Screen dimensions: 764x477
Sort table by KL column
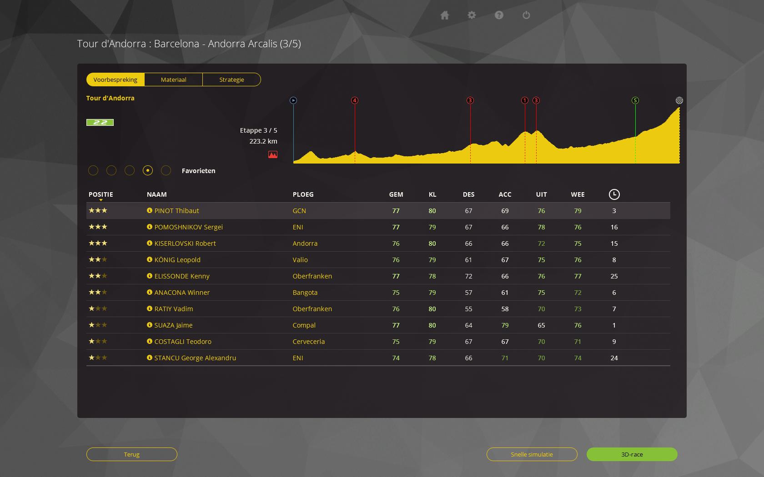(x=432, y=194)
